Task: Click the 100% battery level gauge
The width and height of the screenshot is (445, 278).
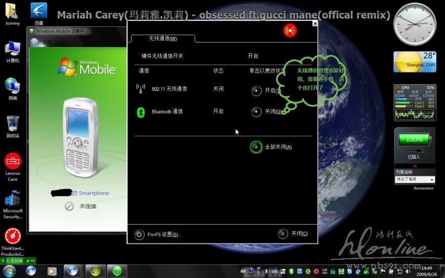Action: (415, 139)
